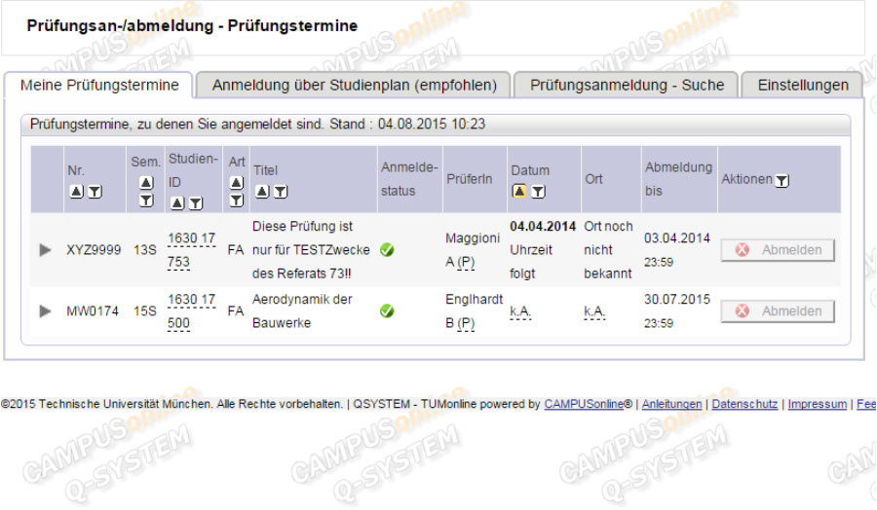This screenshot has height=510, width=877.
Task: Click examiner Englhardt B (P)
Action: pos(475,311)
